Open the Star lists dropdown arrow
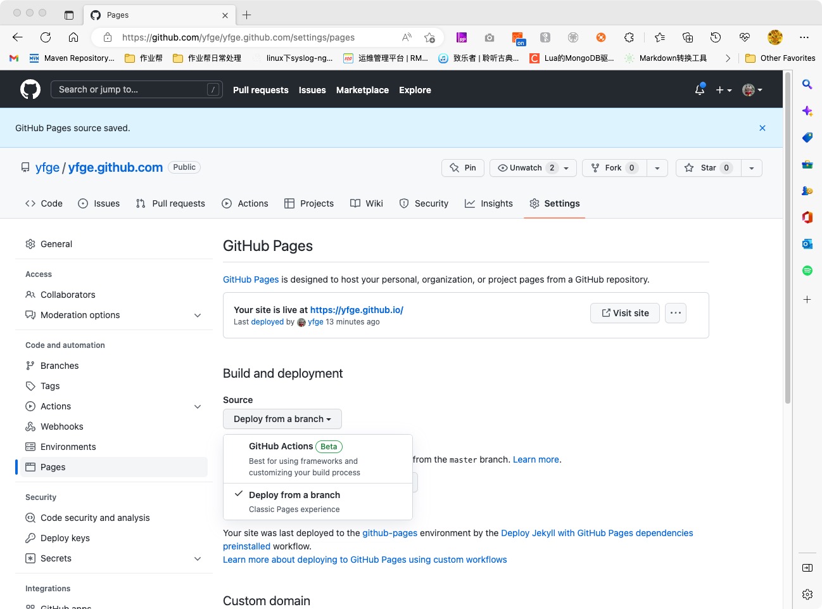 [751, 168]
